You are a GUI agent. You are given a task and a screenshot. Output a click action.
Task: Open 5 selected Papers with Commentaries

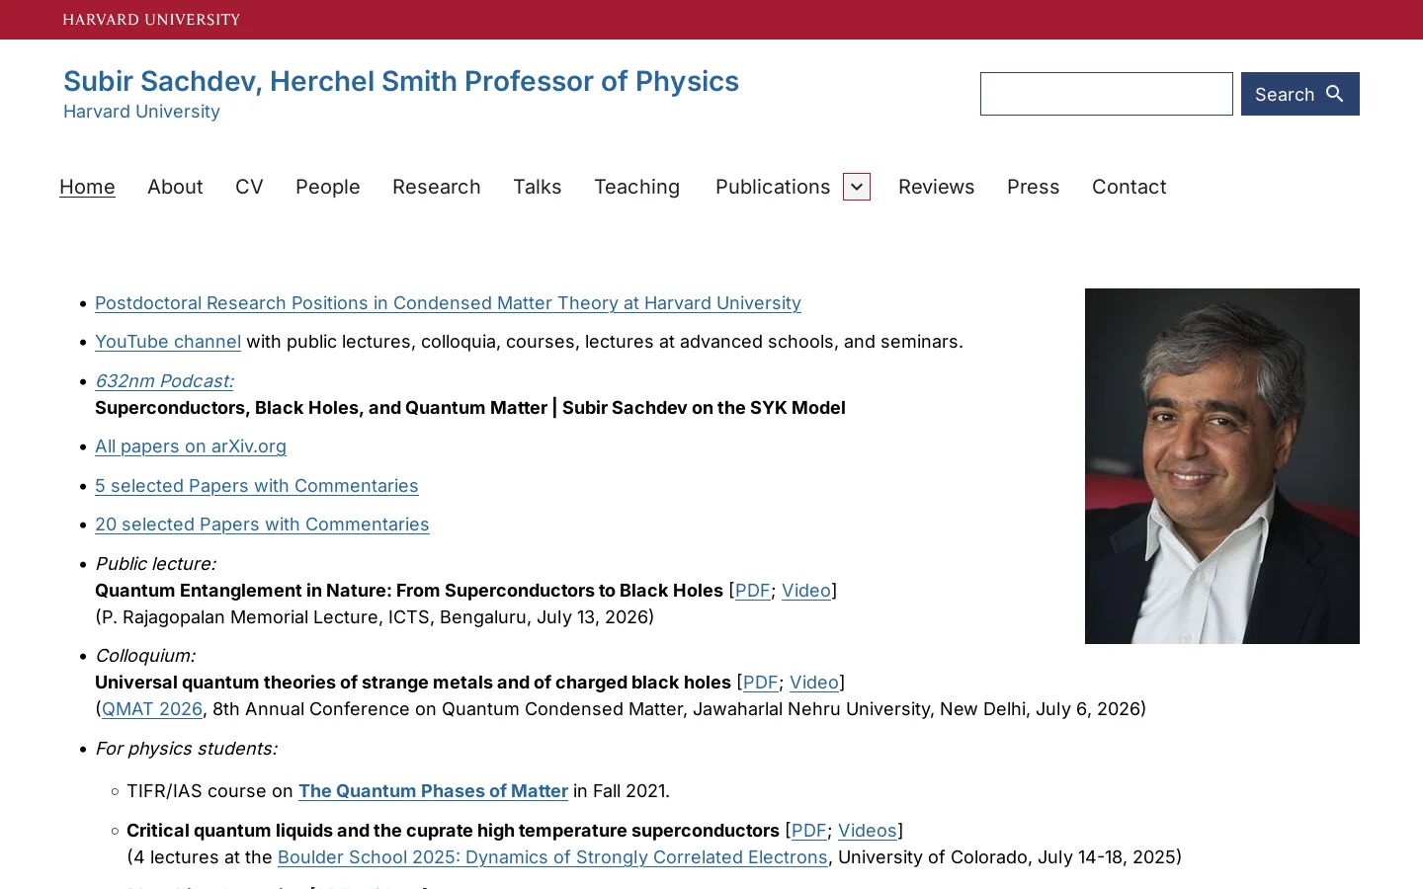pyautogui.click(x=257, y=486)
